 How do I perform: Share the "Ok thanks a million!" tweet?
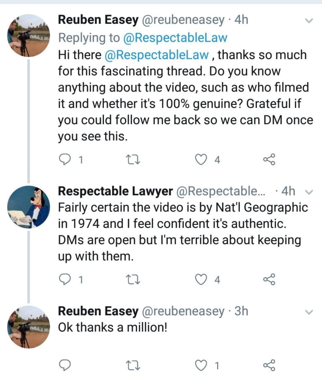coord(269,365)
